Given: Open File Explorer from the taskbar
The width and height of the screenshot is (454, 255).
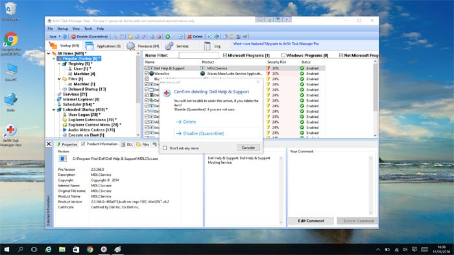Looking at the screenshot, I should click(62, 249).
